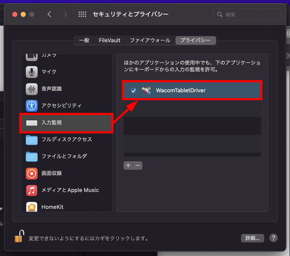Viewport: 290px width, 256px height.
Task: Switch to the FileVault tab
Action: 109,40
